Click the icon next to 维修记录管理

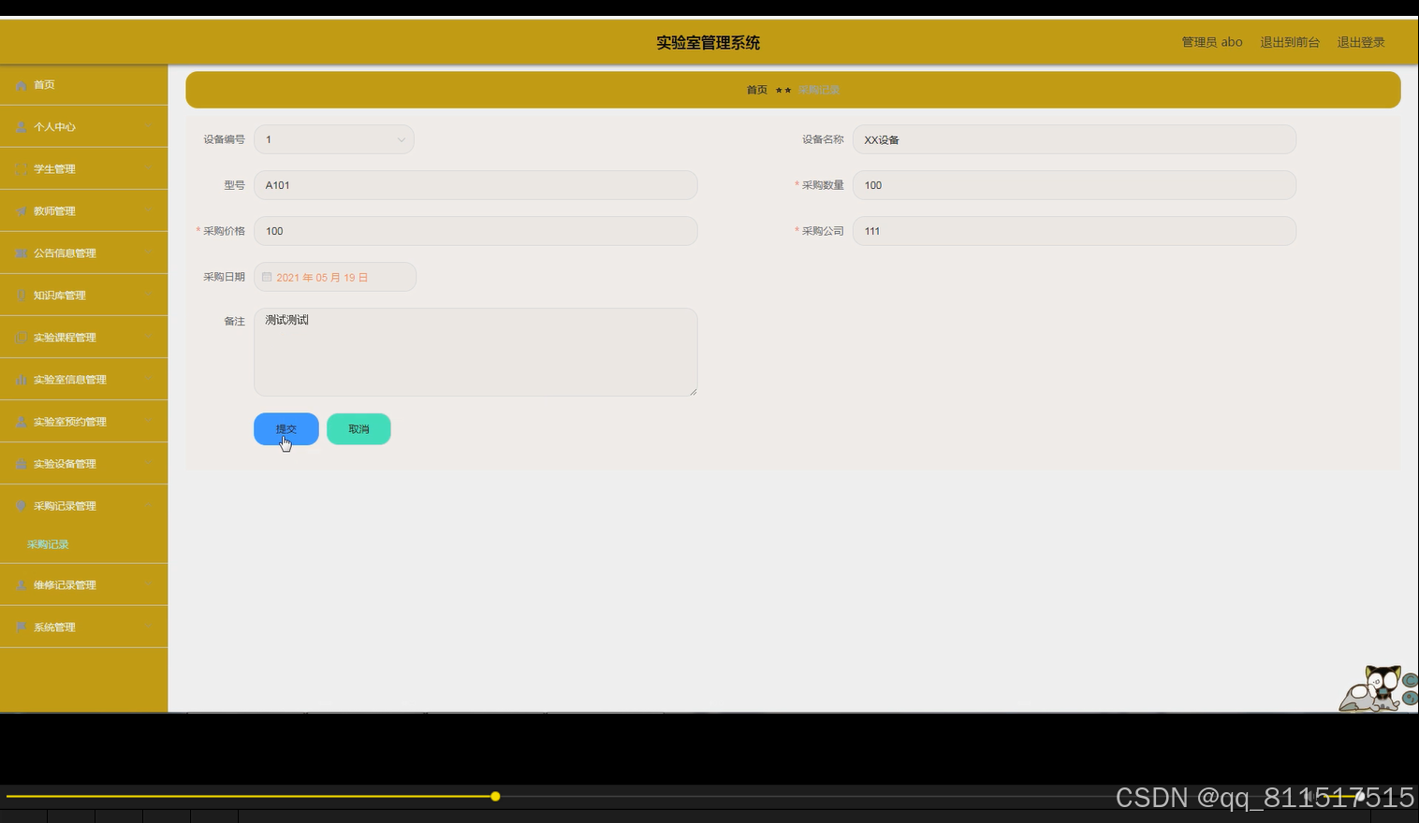[22, 585]
